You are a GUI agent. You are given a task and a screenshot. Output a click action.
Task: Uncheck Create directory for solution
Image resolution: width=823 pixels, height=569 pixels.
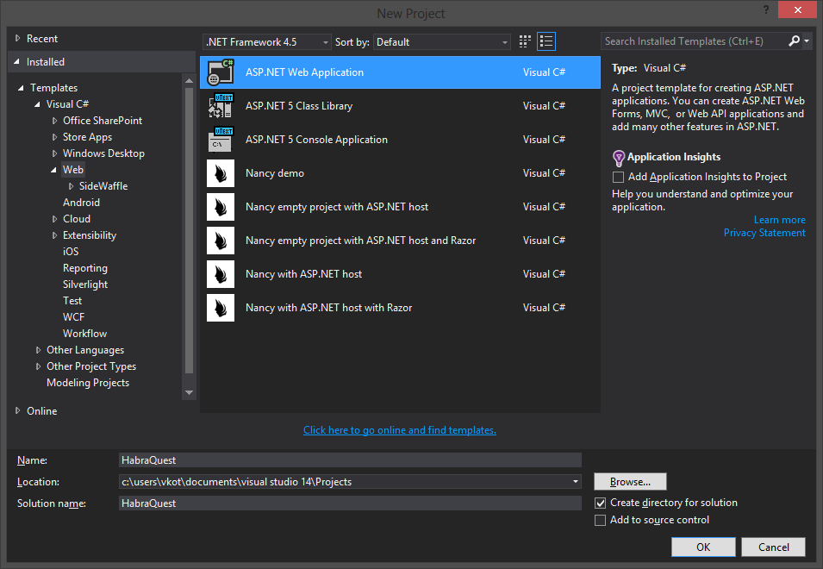pos(600,503)
